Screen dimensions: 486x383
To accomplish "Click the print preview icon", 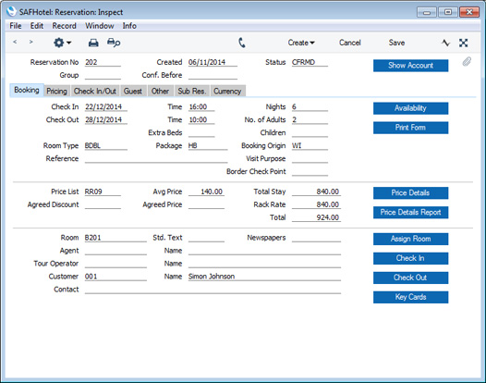I will click(x=114, y=43).
